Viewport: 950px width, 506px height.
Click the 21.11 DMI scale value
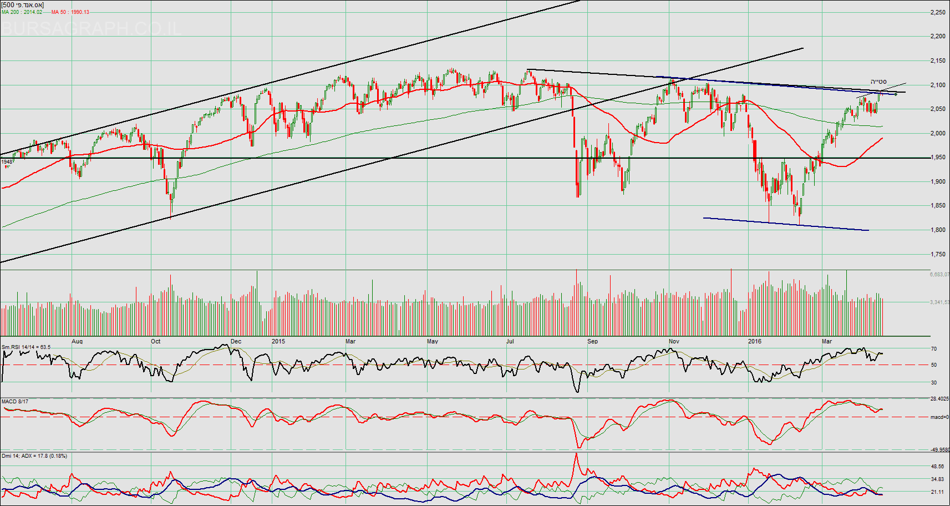point(937,492)
